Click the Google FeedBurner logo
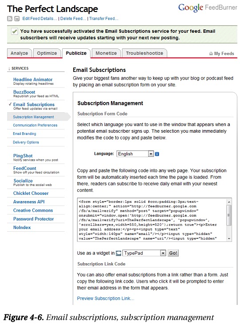The width and height of the screenshot is (240, 324). pos(208,8)
